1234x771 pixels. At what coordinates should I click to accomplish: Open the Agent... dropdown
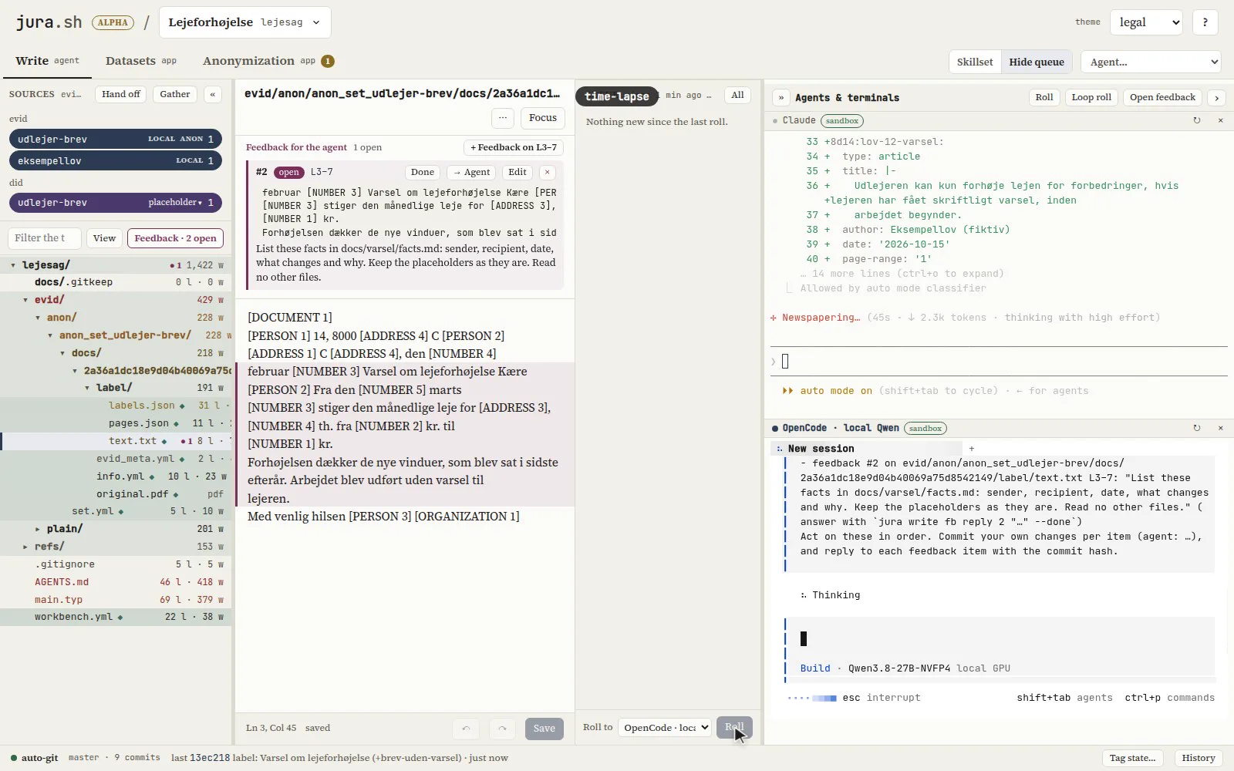[1150, 62]
